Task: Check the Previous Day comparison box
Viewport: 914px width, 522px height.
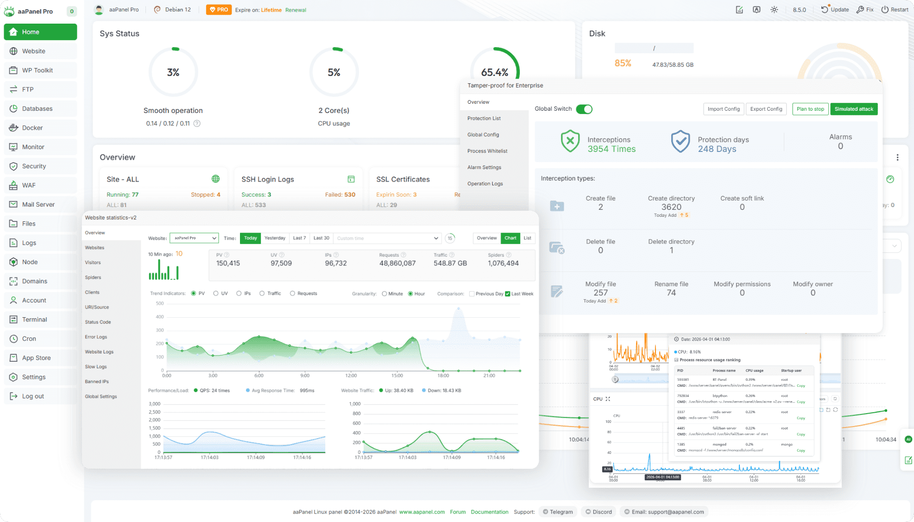Action: coord(472,294)
